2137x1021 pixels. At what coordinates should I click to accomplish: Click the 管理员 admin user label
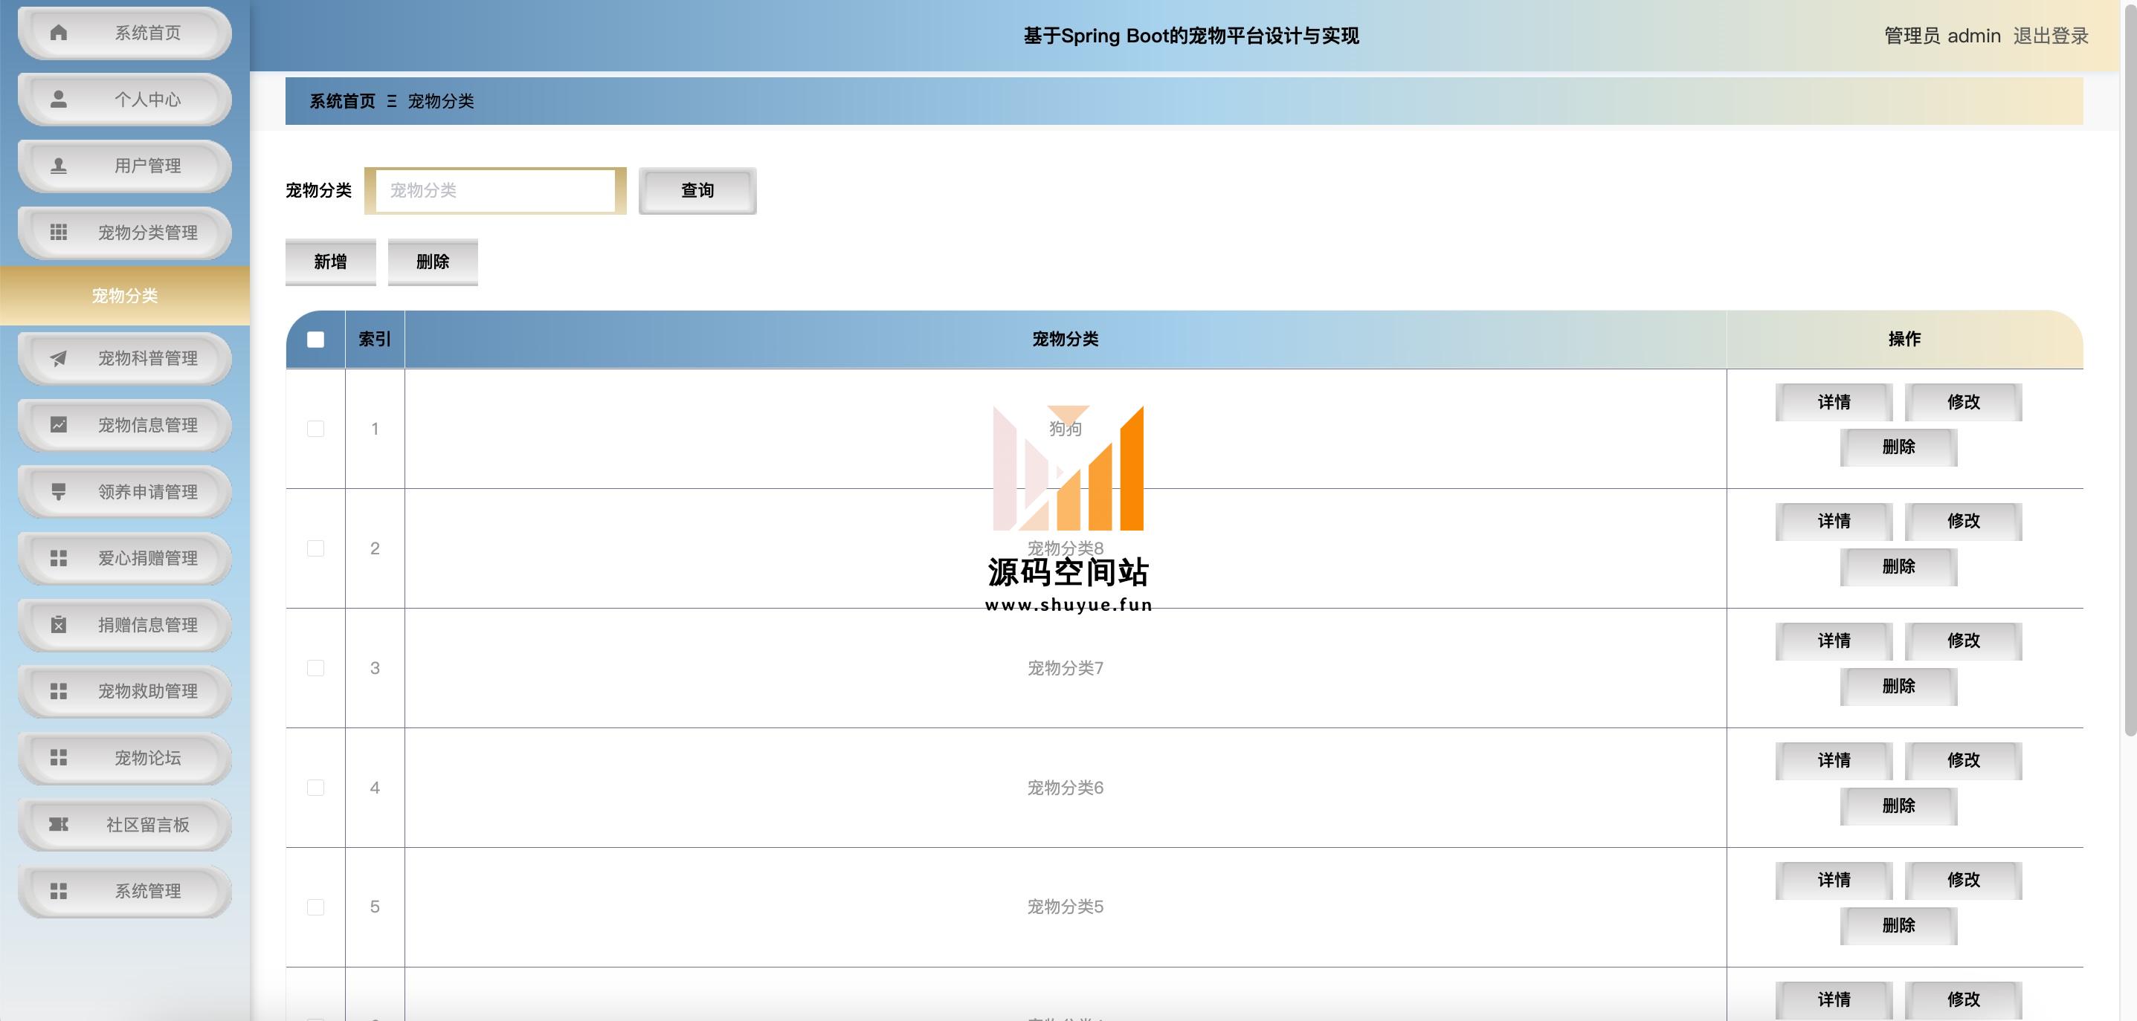1942,36
